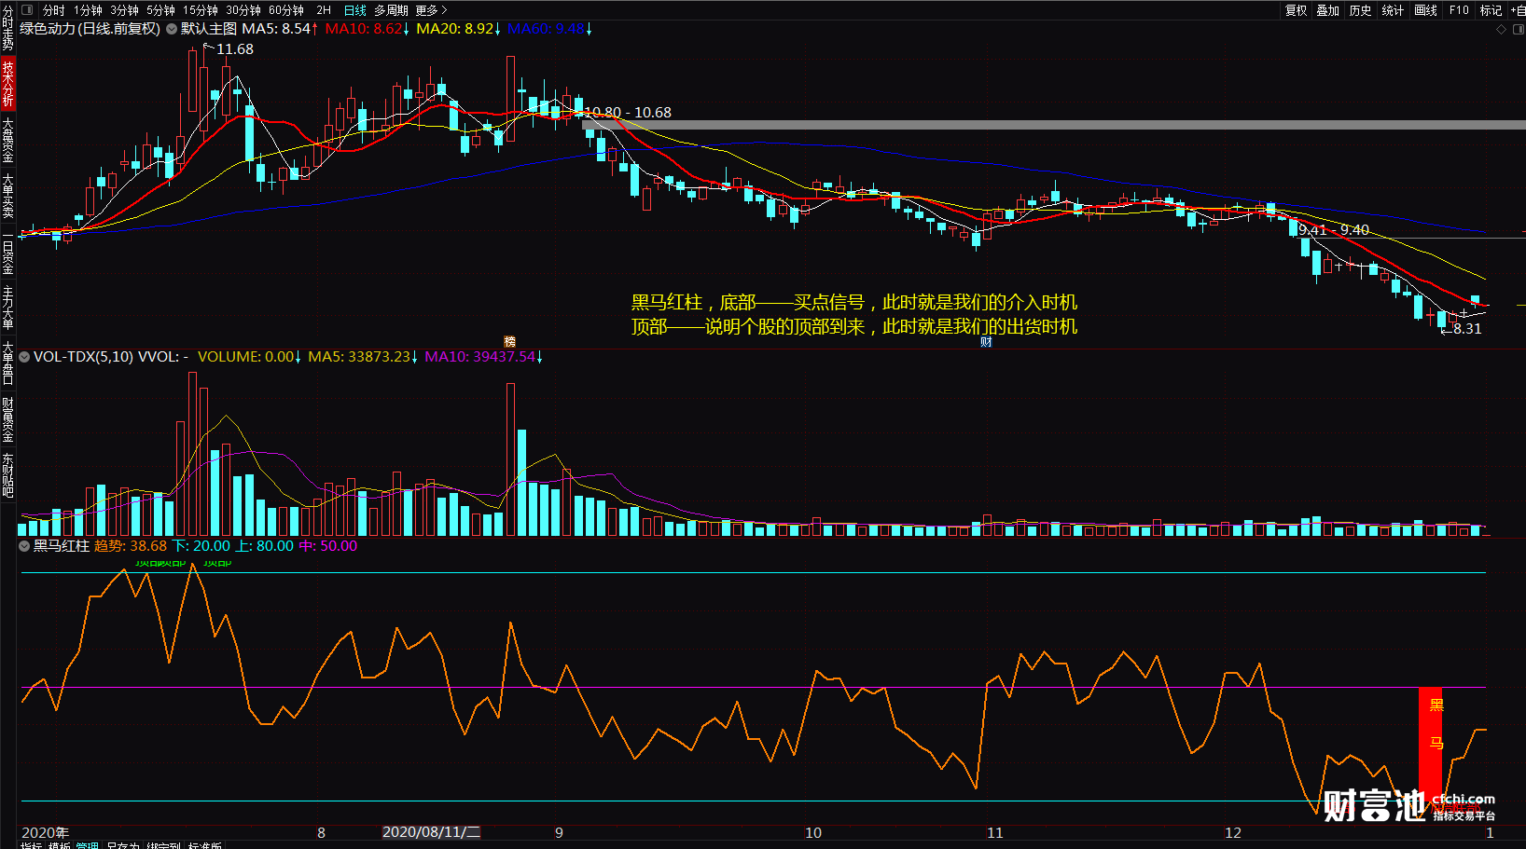
Task: Open 主力大单 sidebar tab
Action: (x=7, y=308)
